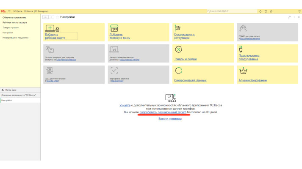Click the ЕГАИС glasses icon
The height and width of the screenshot is (169, 302).
[x=243, y=28]
